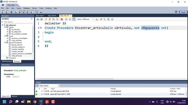Toggle the output panel visibility button
188x105 pixels.
pyautogui.click(x=183, y=12)
